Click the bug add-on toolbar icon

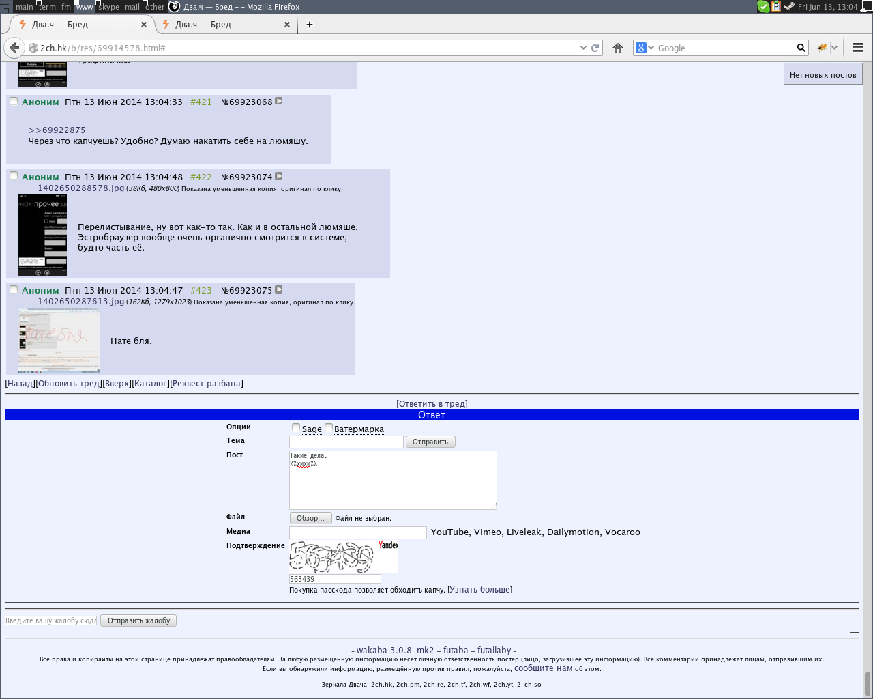coord(822,48)
